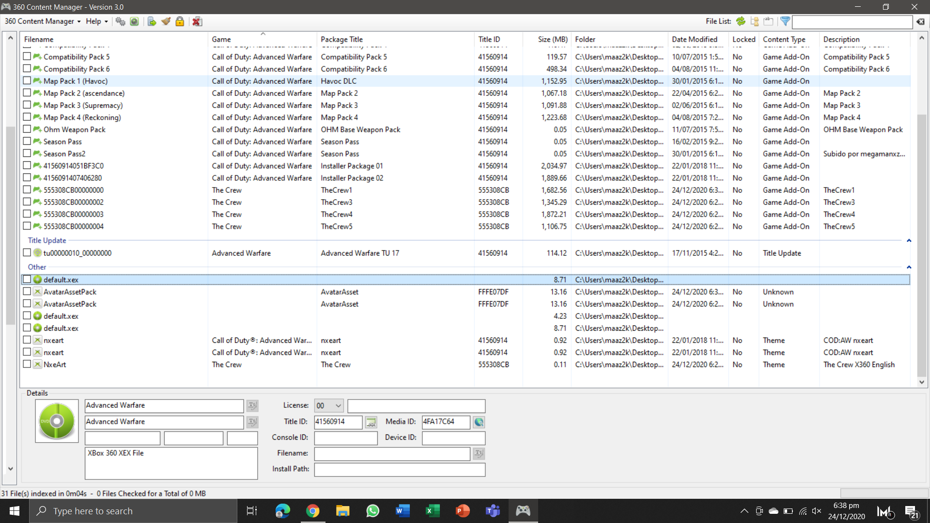Image resolution: width=930 pixels, height=523 pixels.
Task: Click the green DVD disc thumbnail
Action: click(57, 421)
